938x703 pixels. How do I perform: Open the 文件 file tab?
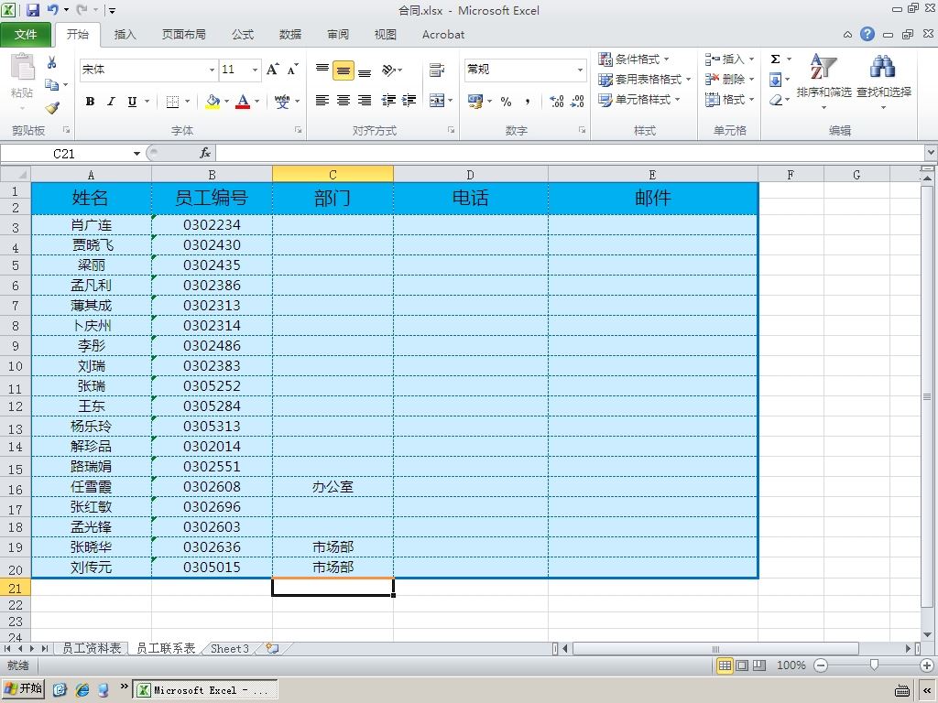tap(26, 35)
